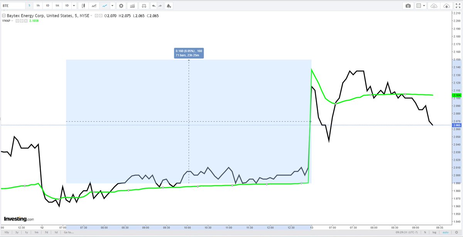
Task: Open chart settings via the gear icon
Action: click(x=121, y=5)
